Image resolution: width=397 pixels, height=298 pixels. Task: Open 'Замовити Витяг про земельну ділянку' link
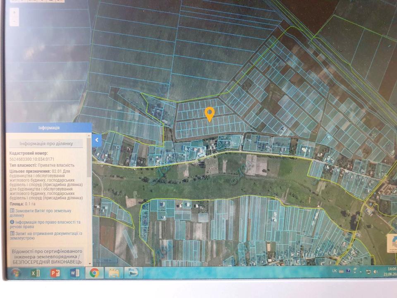click(45, 213)
